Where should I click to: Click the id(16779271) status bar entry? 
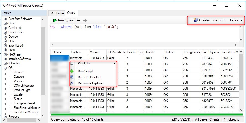click(x=181, y=119)
